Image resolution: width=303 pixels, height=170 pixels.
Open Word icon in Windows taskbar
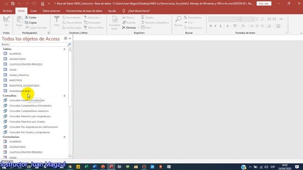coord(95,167)
